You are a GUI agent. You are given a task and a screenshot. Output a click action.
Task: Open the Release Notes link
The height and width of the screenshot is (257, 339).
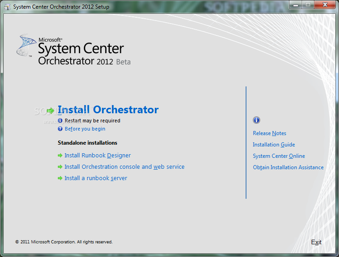click(269, 133)
